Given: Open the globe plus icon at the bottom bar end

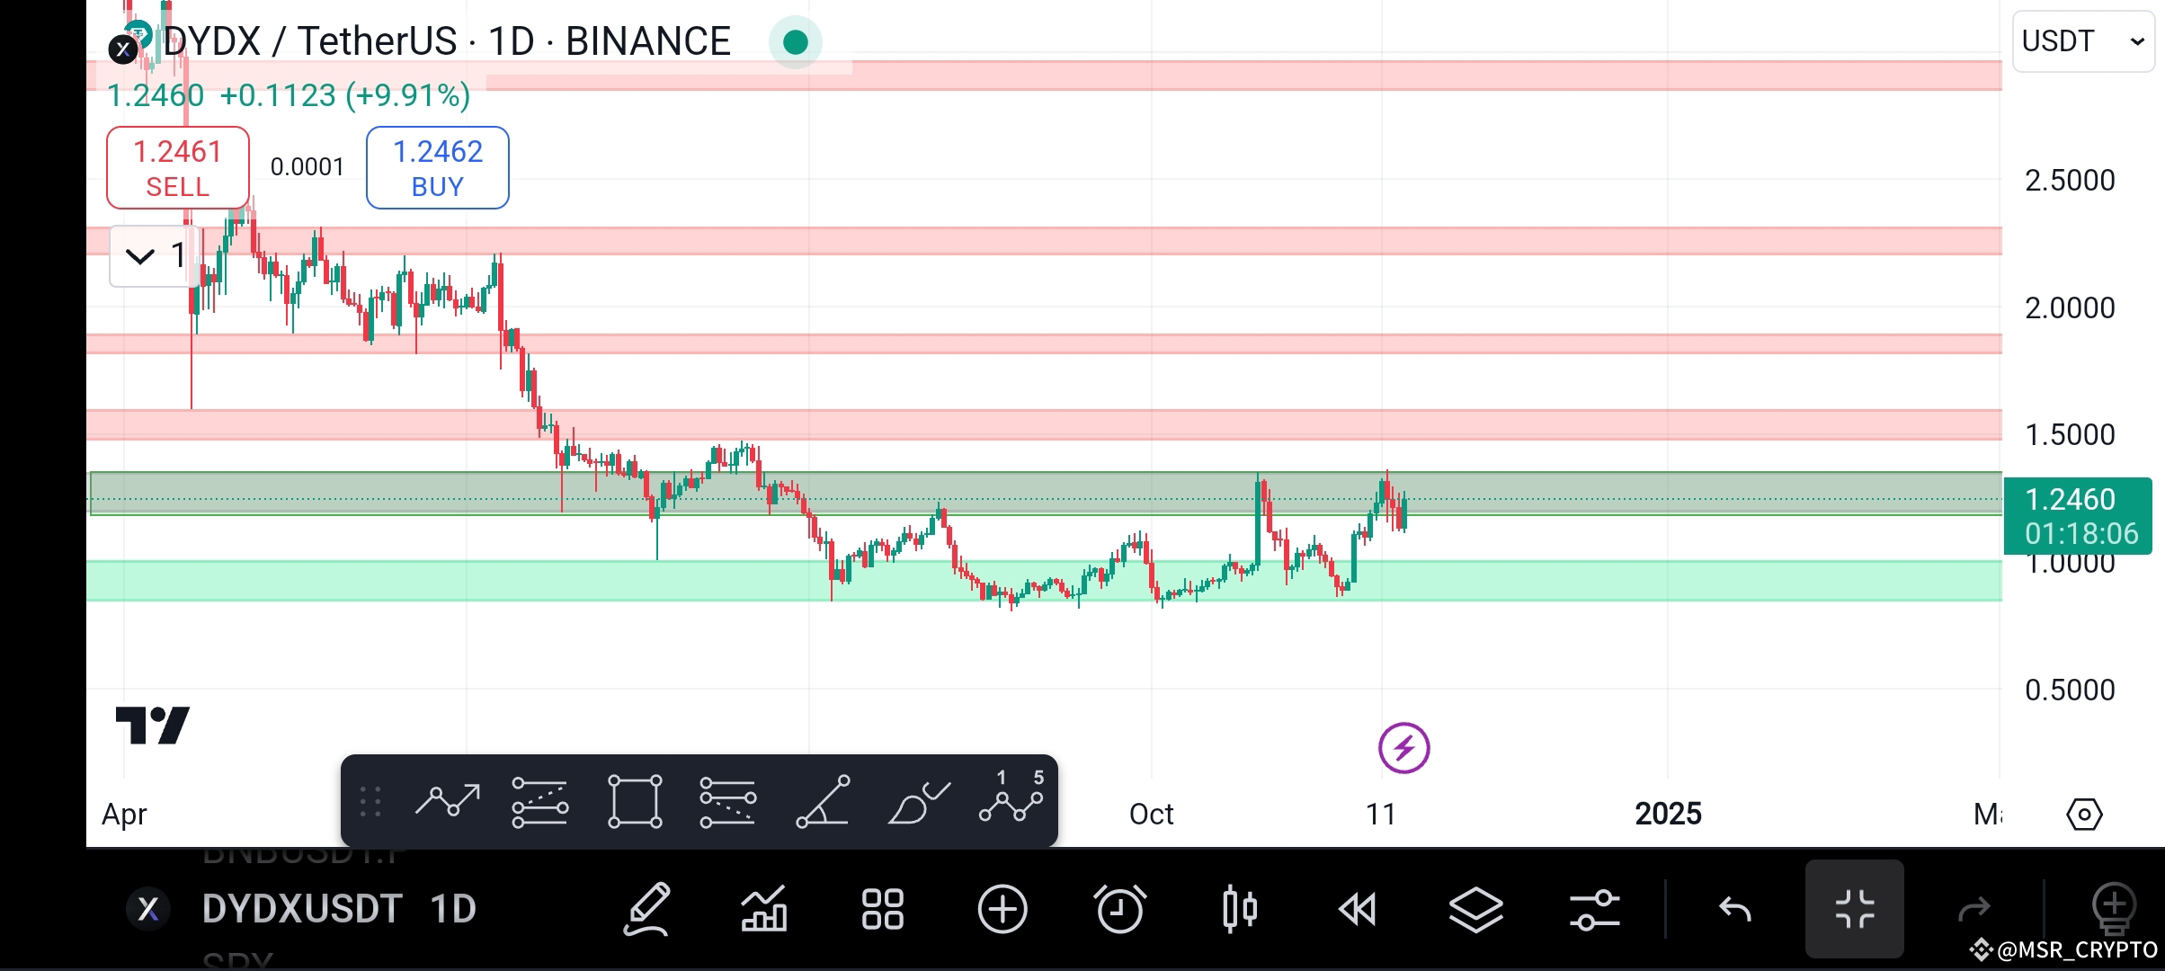Looking at the screenshot, I should [x=2114, y=909].
